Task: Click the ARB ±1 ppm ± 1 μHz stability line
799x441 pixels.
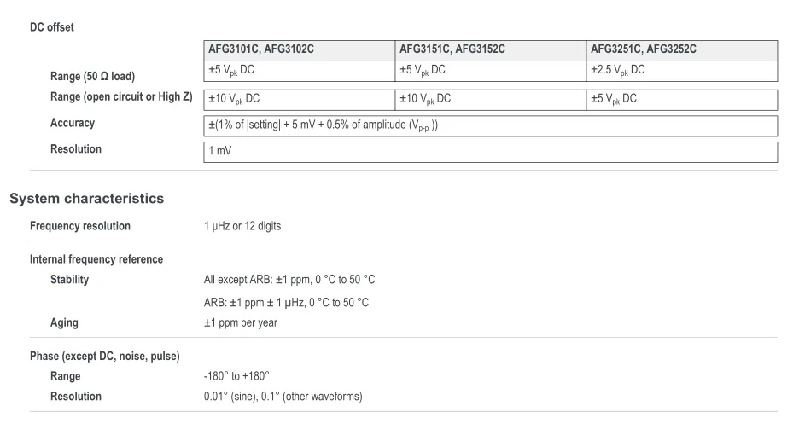Action: pyautogui.click(x=286, y=303)
